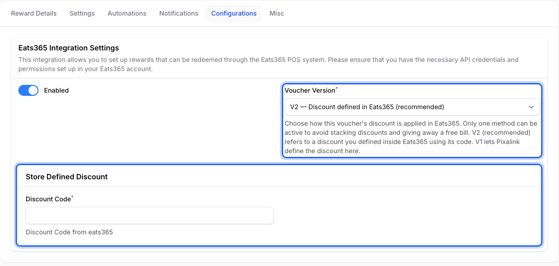Open the Misc tab

tap(277, 13)
